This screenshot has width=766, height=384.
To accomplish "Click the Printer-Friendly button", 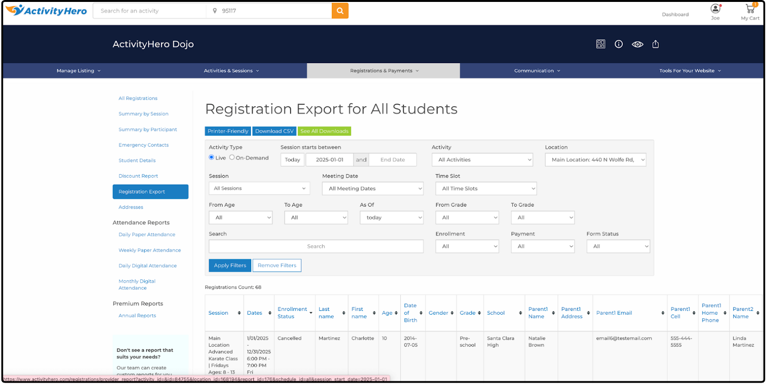I will (228, 131).
